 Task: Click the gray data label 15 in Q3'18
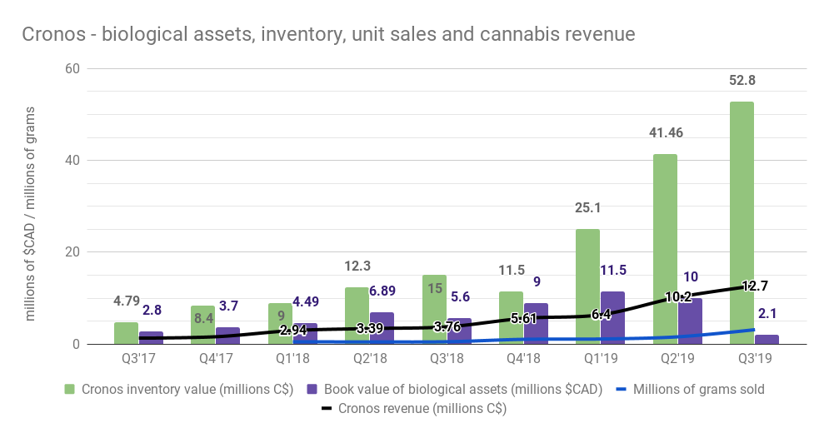435,288
